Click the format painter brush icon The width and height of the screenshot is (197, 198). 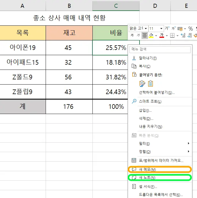[195, 36]
